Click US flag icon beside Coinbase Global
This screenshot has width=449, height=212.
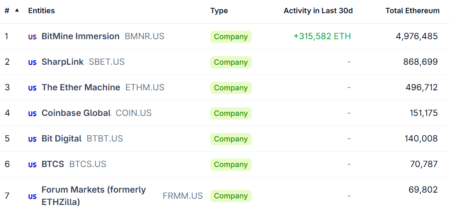[x=32, y=114]
